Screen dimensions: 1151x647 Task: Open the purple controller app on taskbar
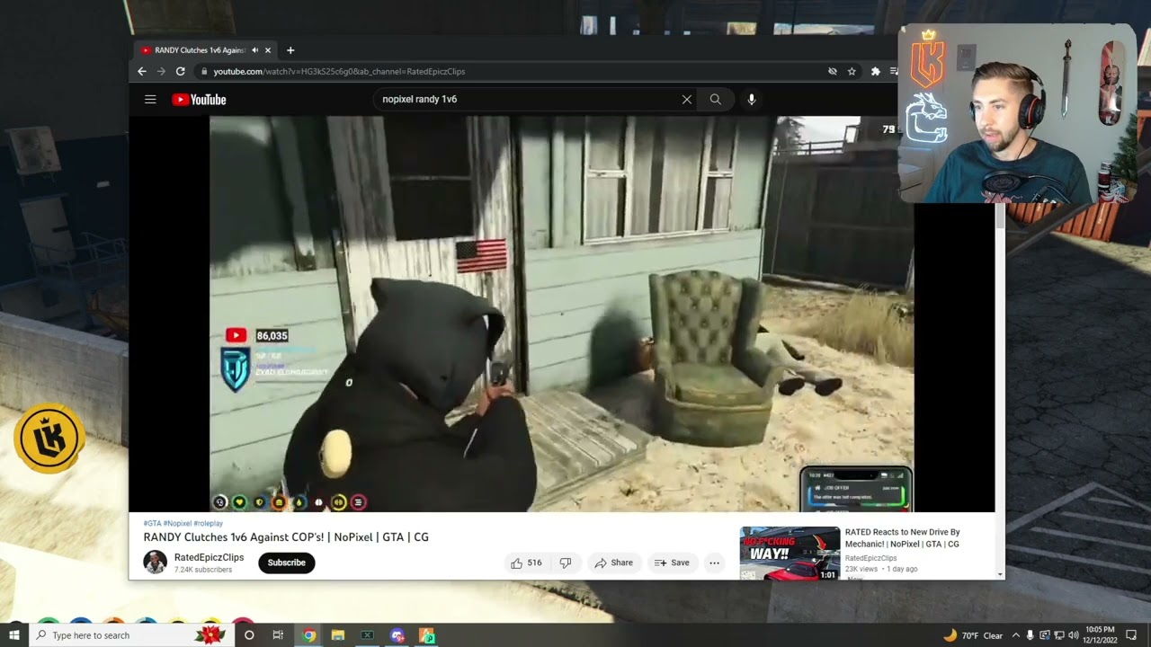pos(397,635)
